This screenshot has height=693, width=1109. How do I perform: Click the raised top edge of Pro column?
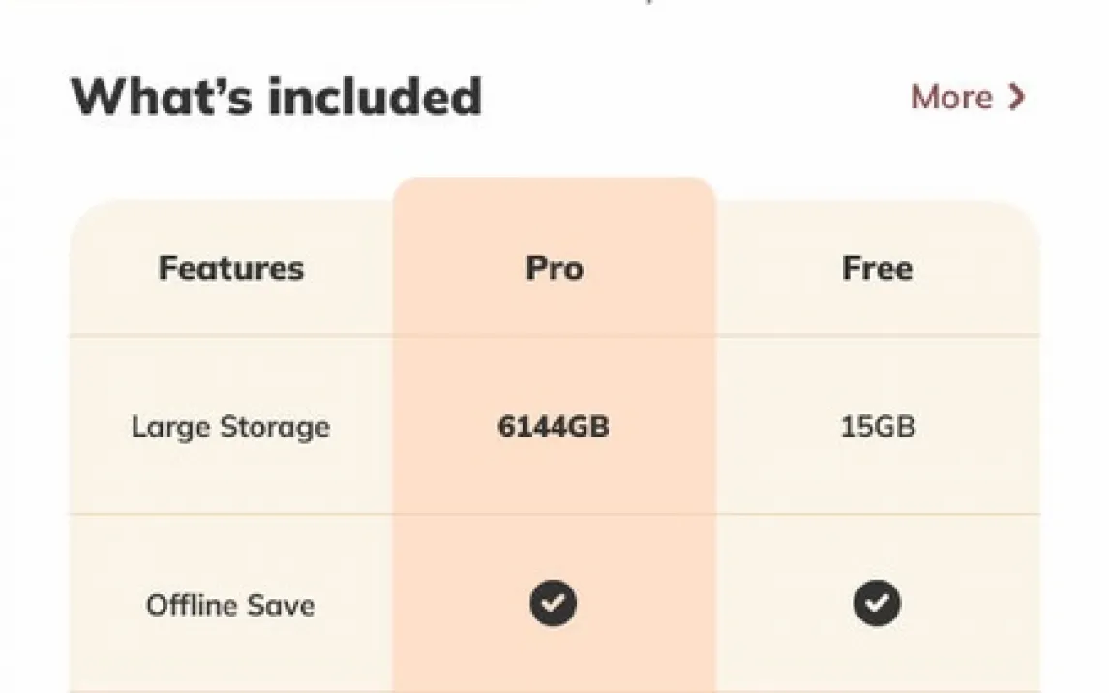554,190
